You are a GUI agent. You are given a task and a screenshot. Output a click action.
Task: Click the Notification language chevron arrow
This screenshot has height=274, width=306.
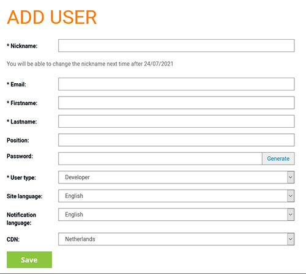291,215
